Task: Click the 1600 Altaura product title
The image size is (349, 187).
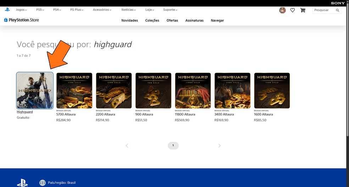Action: coord(263,115)
